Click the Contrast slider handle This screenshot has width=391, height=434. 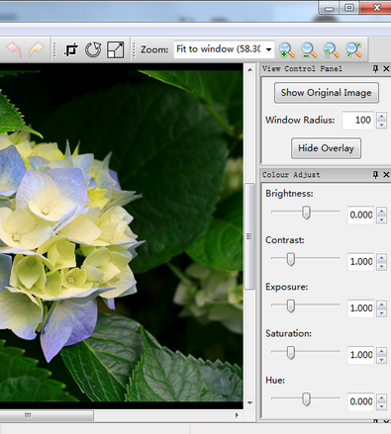pyautogui.click(x=291, y=259)
